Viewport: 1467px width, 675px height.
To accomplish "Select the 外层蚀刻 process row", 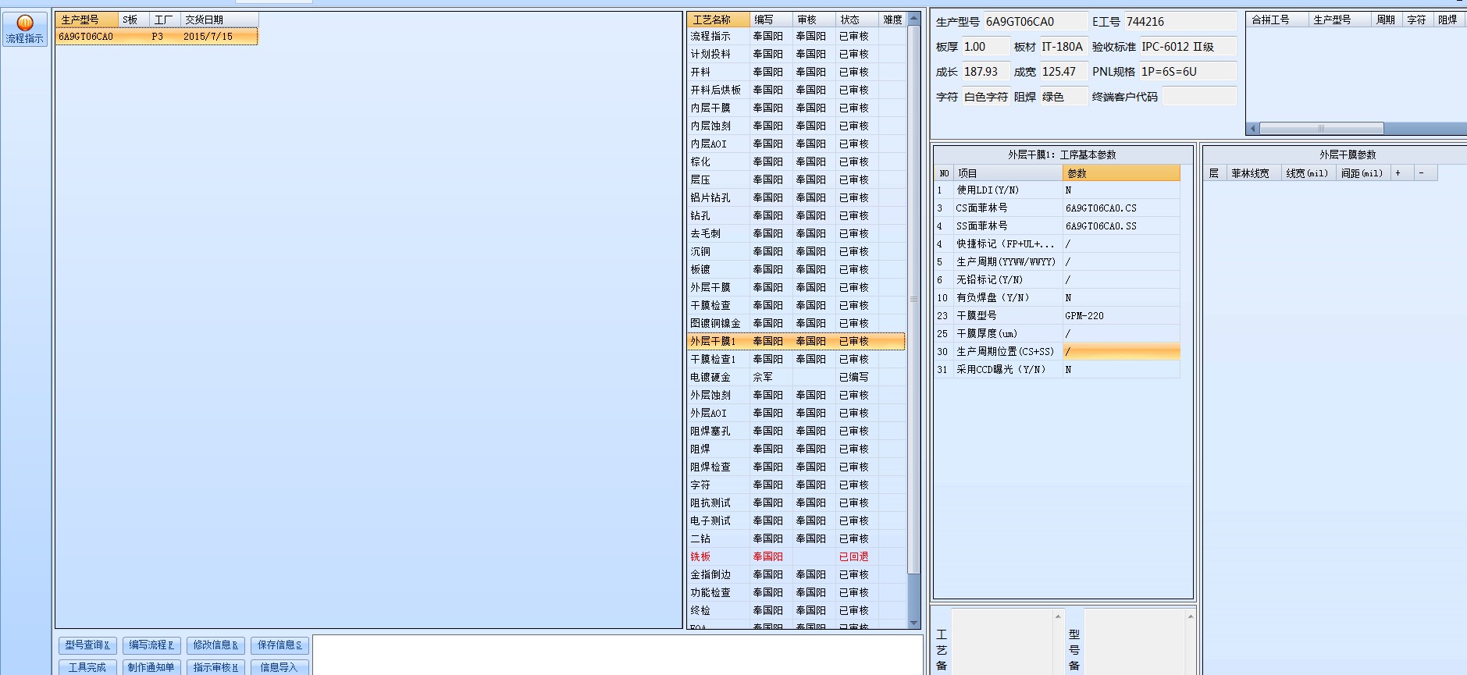I will pyautogui.click(x=796, y=396).
